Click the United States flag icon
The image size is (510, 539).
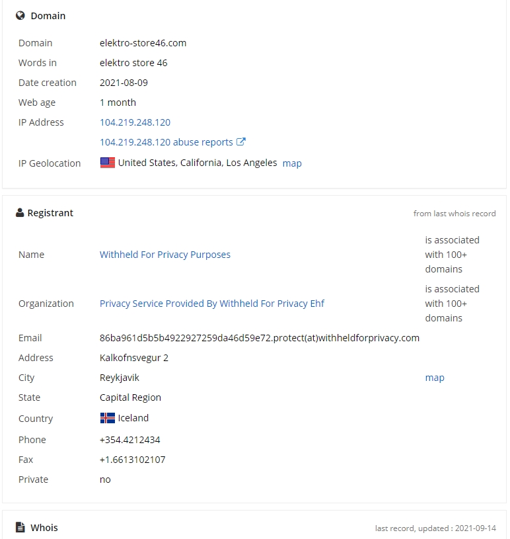click(x=108, y=163)
